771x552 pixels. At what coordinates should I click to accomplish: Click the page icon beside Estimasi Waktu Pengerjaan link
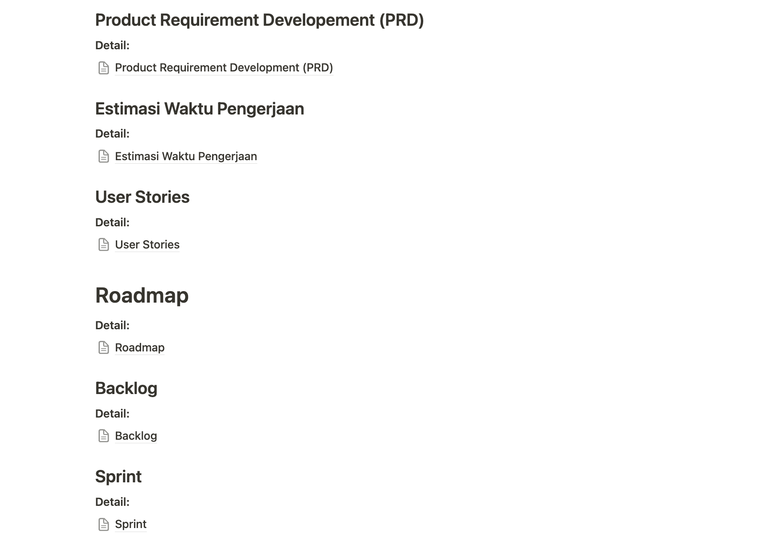point(103,156)
